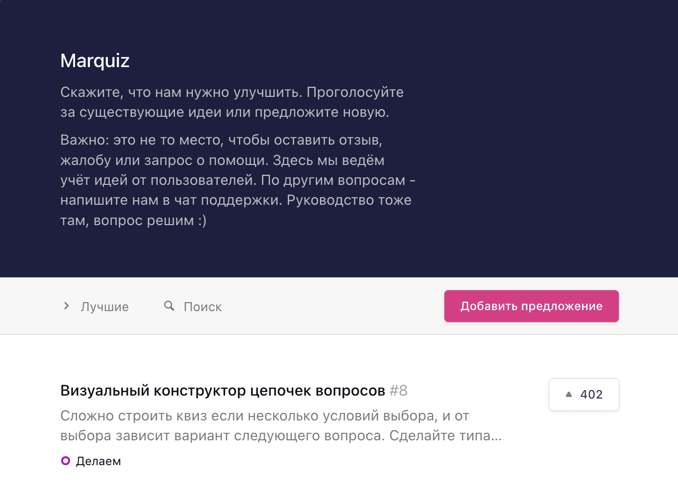The height and width of the screenshot is (492, 678).
Task: Click the 402 vote count number
Action: [591, 395]
